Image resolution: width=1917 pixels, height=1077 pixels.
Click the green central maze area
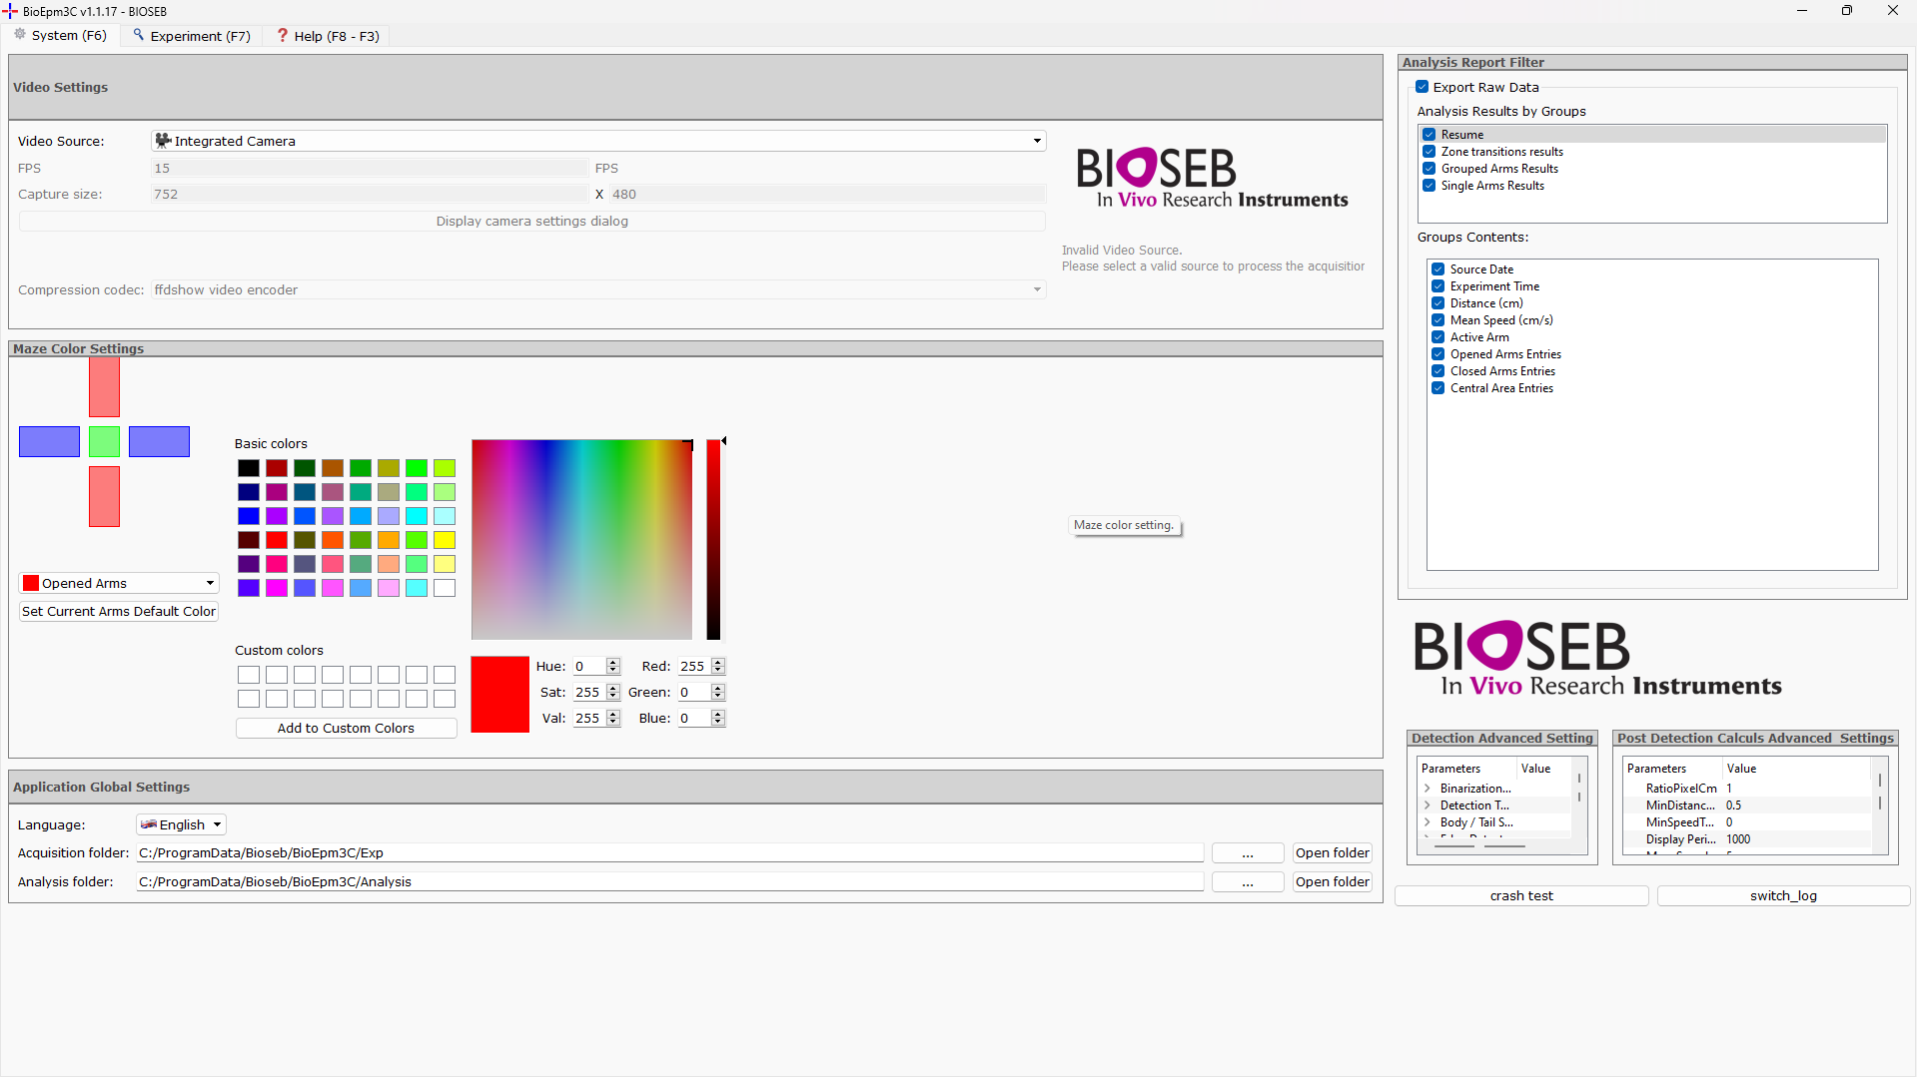coord(104,441)
